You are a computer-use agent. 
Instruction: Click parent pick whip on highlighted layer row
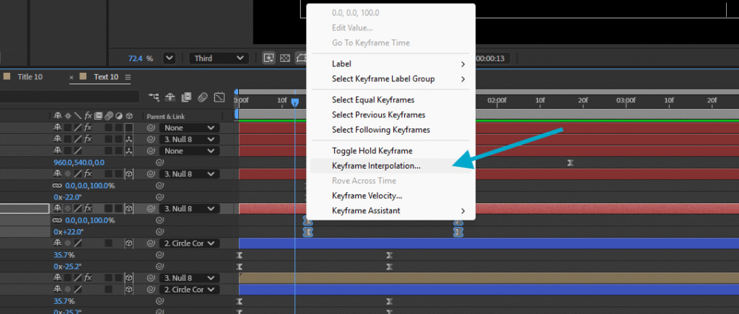point(151,209)
